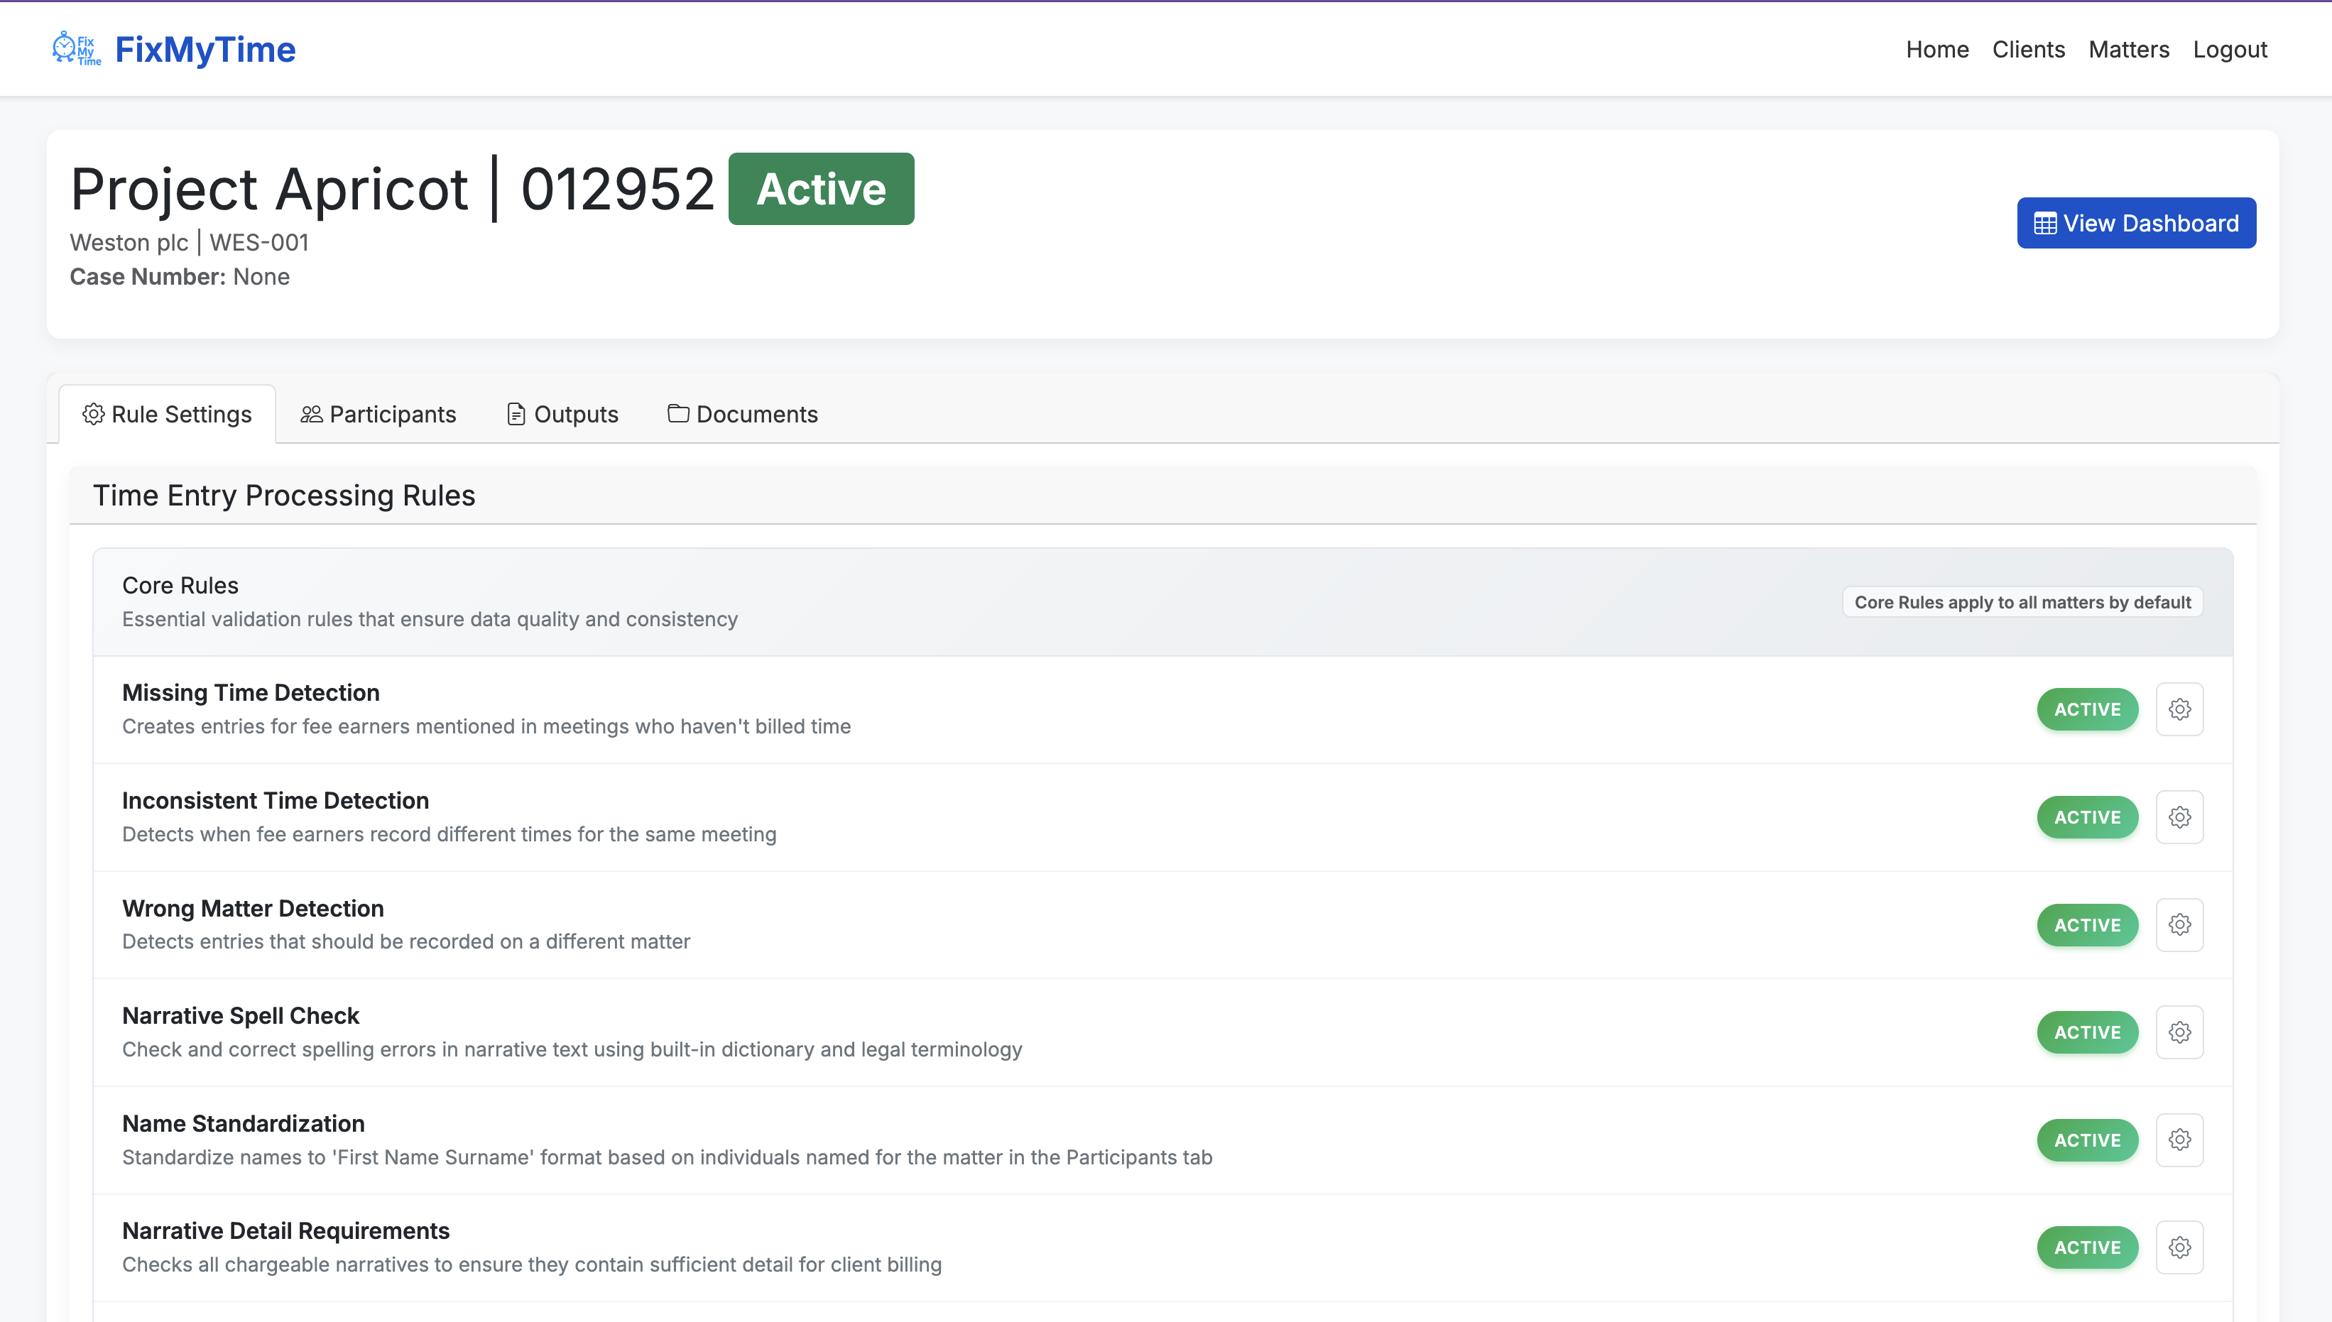Open Clients page from navigation
The image size is (2332, 1322).
pyautogui.click(x=2028, y=49)
